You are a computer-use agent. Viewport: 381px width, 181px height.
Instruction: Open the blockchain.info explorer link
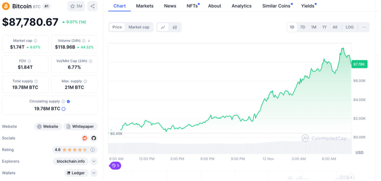tap(71, 161)
